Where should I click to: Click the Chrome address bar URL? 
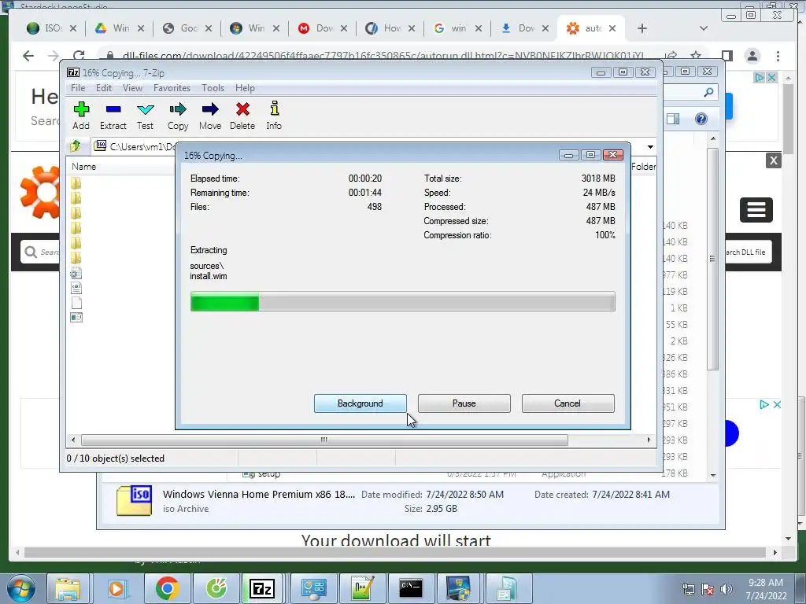[383, 56]
